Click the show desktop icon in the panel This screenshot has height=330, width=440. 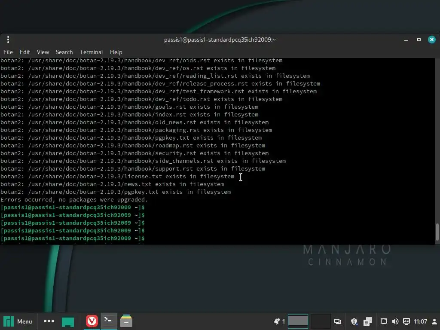click(67, 321)
